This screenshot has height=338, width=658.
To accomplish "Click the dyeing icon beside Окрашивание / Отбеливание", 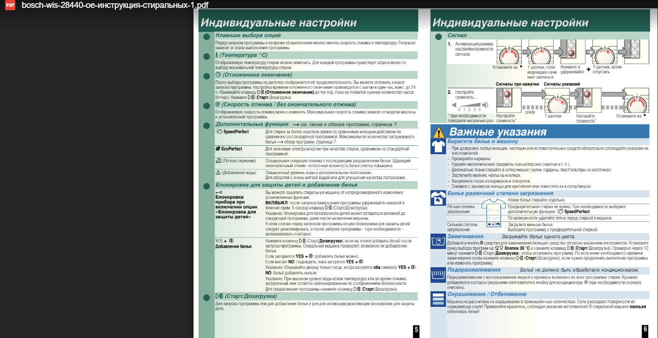I will click(438, 299).
